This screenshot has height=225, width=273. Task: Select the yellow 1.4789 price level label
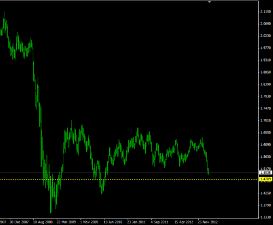[265, 179]
